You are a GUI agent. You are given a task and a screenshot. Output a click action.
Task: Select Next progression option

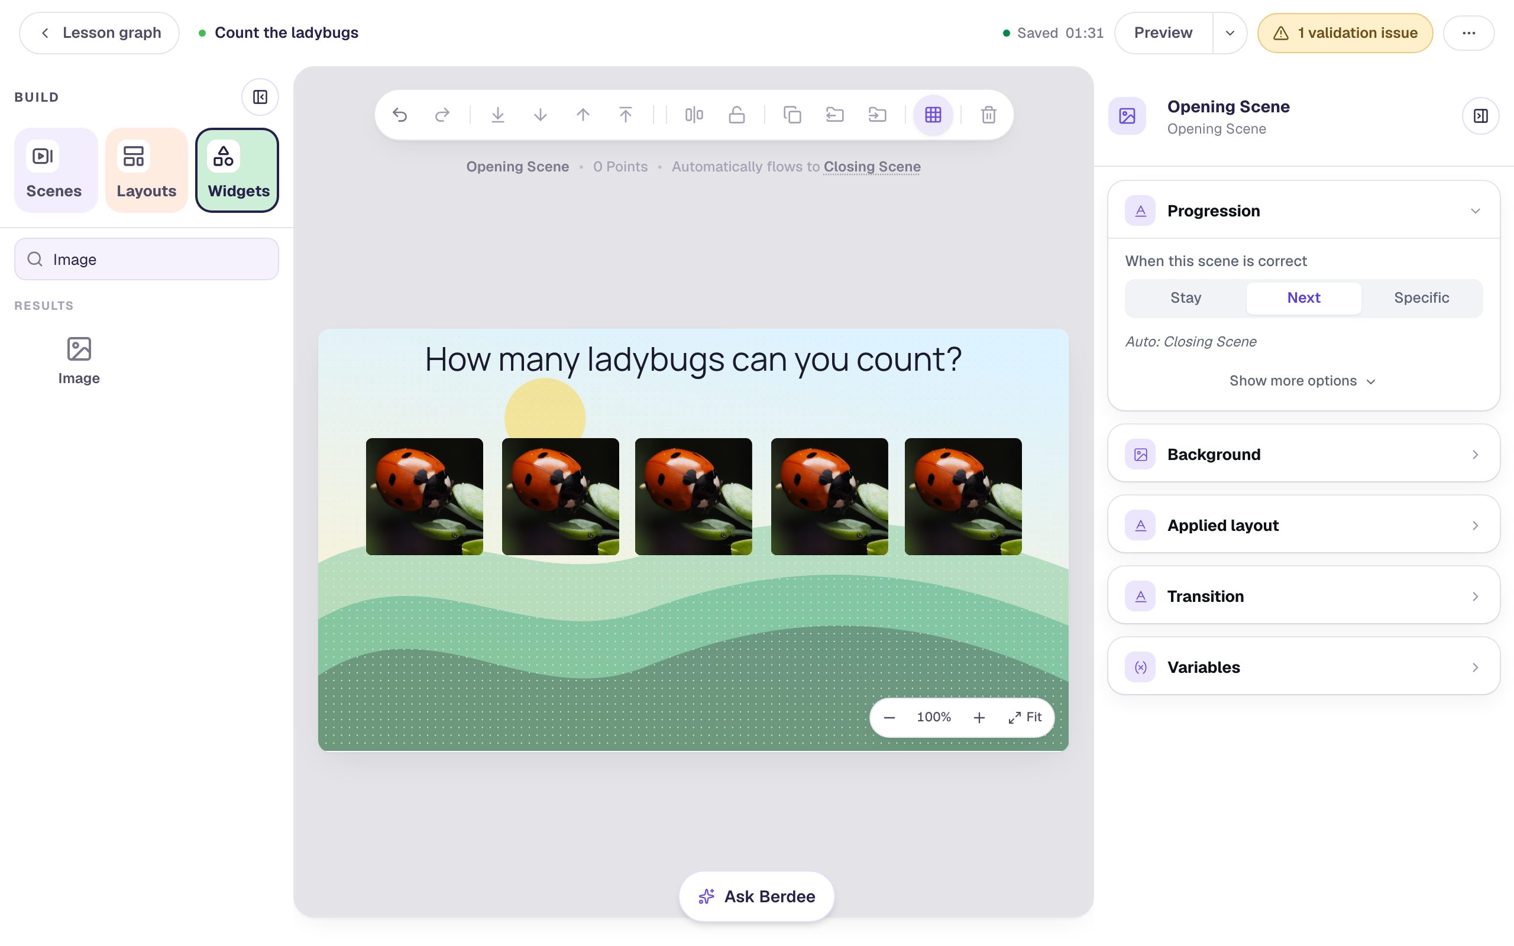click(x=1303, y=298)
